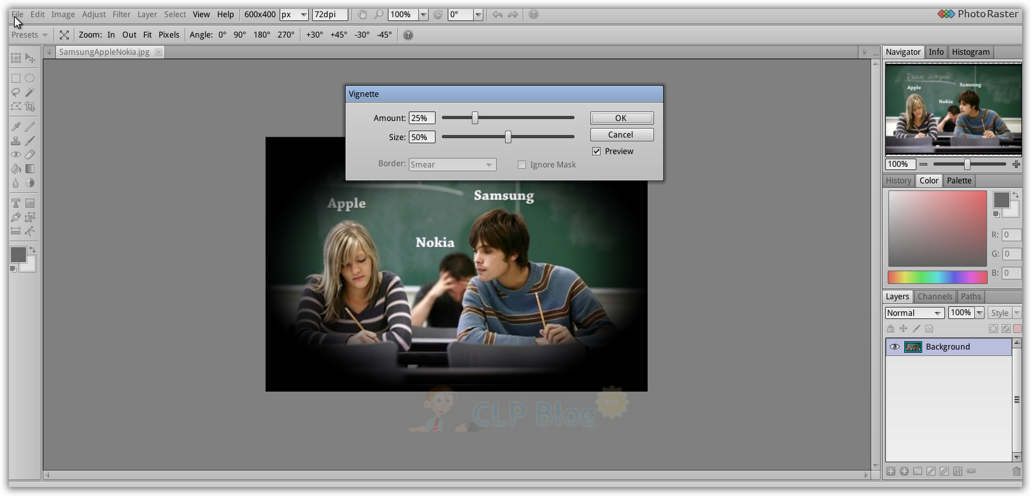
Task: Toggle lock position icon in Layers panel
Action: point(903,329)
